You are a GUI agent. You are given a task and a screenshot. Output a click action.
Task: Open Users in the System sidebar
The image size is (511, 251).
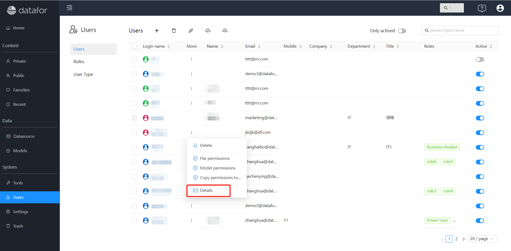[x=30, y=197]
